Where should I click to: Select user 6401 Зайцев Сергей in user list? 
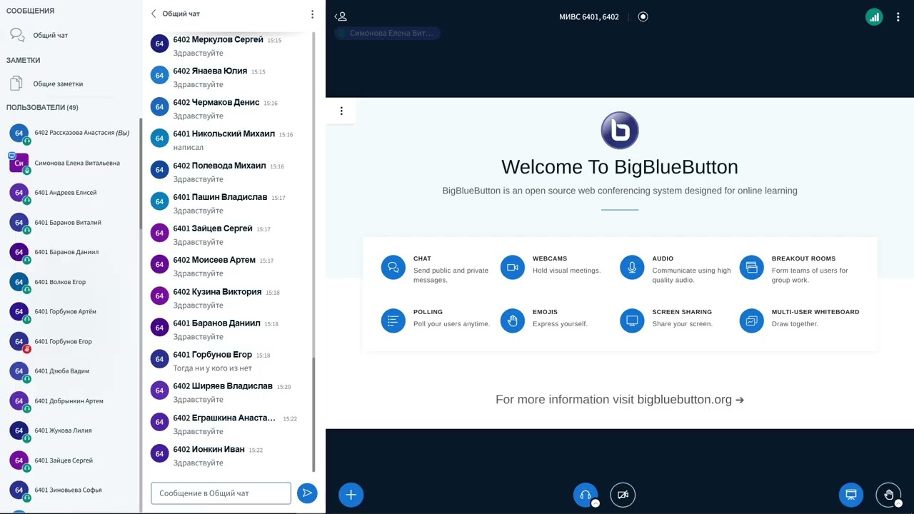tap(71, 460)
